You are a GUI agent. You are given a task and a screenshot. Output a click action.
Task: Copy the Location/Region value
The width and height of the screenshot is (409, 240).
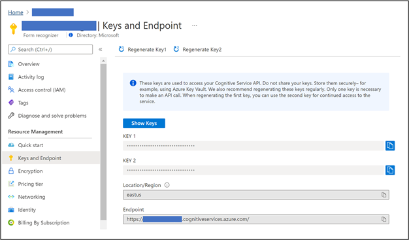coord(384,195)
